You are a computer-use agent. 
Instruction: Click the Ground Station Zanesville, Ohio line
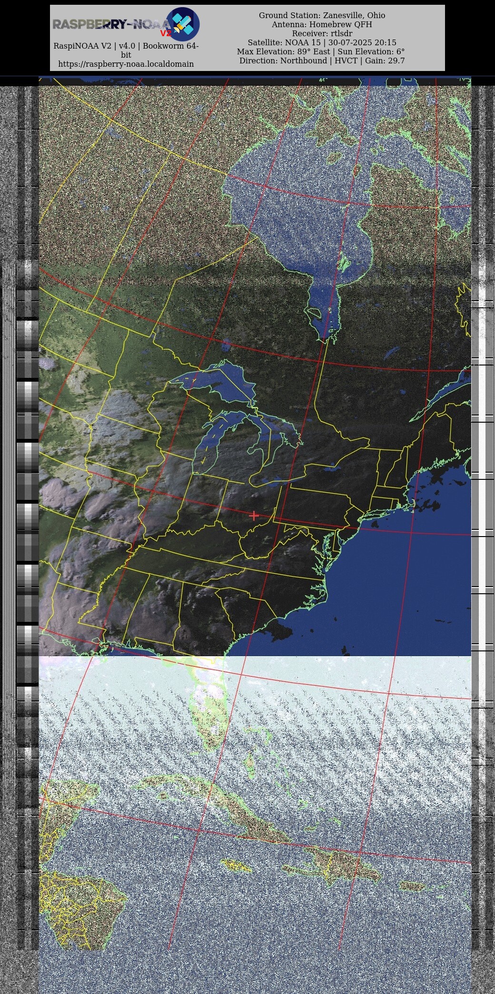pyautogui.click(x=322, y=15)
